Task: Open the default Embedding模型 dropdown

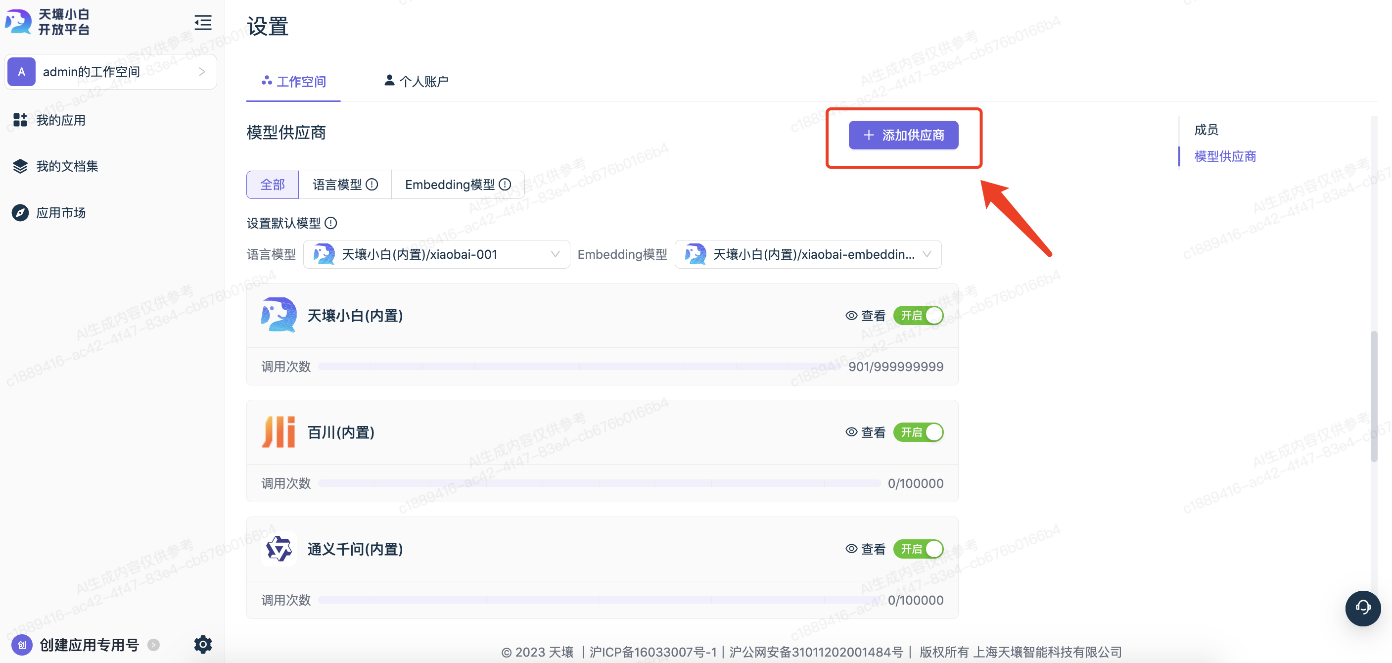Action: 808,254
